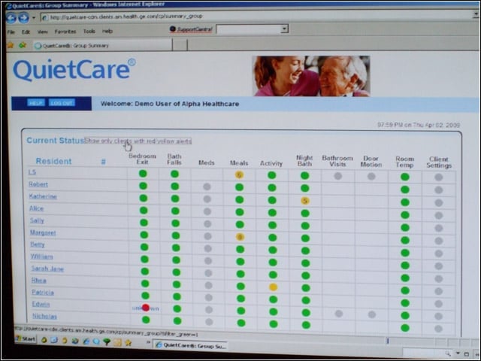Image resolution: width=481 pixels, height=361 pixels.
Task: Click the blank new tab button
Action: (x=180, y=45)
